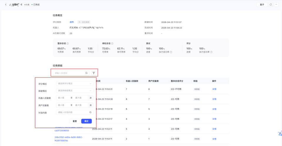
Task: Open 详情 for row at 11:53:30
Action: click(214, 99)
